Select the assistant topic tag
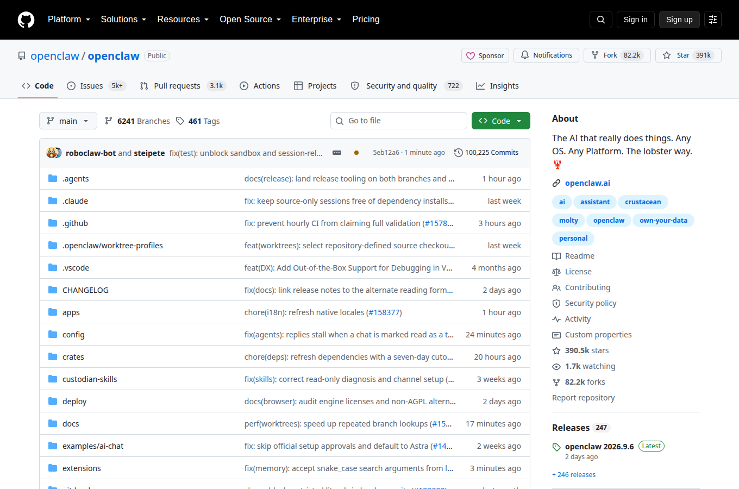739x489 pixels. click(595, 202)
